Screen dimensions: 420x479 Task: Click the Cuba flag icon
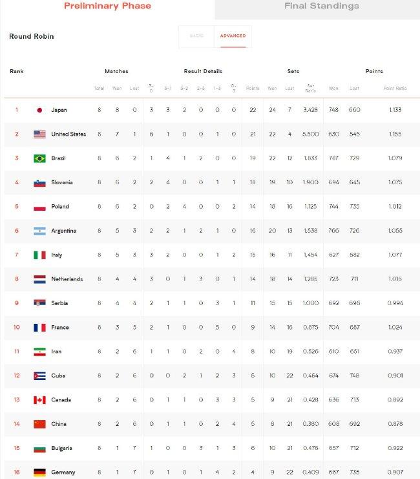[x=39, y=376]
